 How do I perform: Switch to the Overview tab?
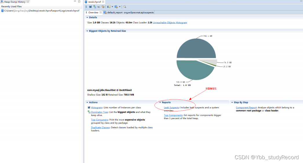[93, 12]
